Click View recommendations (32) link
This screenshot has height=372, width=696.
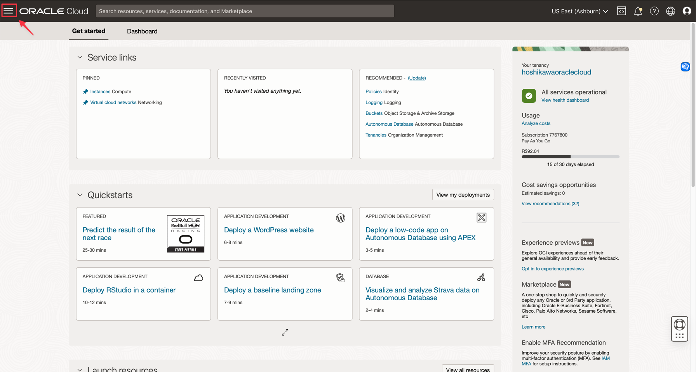click(550, 204)
